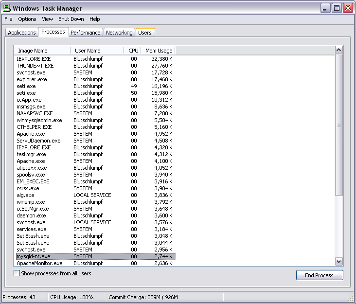The height and width of the screenshot is (304, 356).
Task: Select SetiStash.exe using 3,044 K
Action: [95, 243]
